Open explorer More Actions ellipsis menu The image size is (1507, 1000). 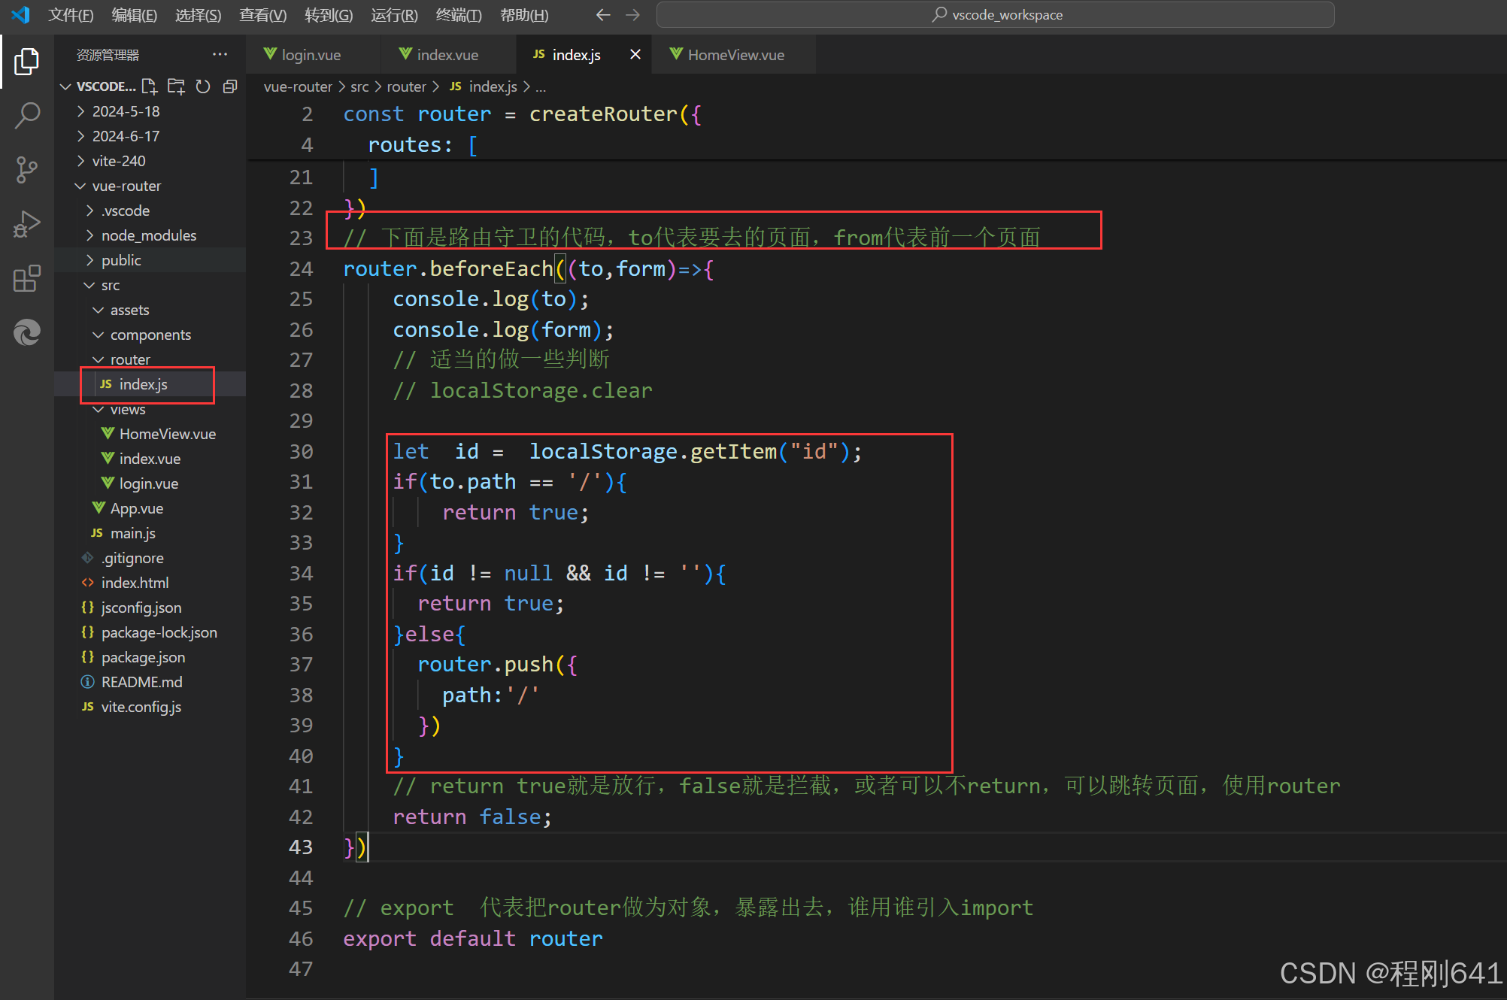tap(220, 55)
